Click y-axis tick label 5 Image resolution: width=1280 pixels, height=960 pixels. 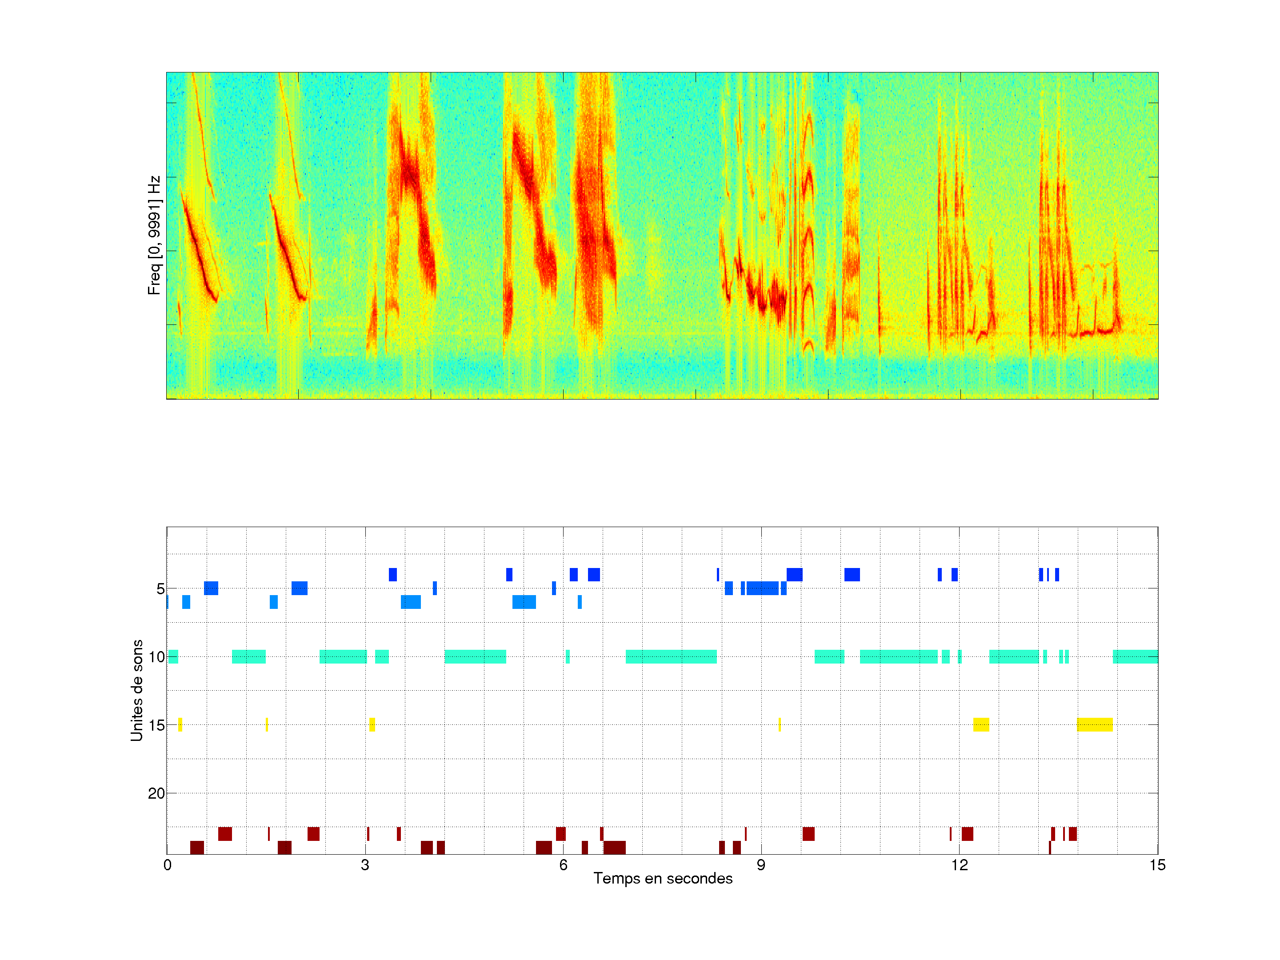pos(160,589)
